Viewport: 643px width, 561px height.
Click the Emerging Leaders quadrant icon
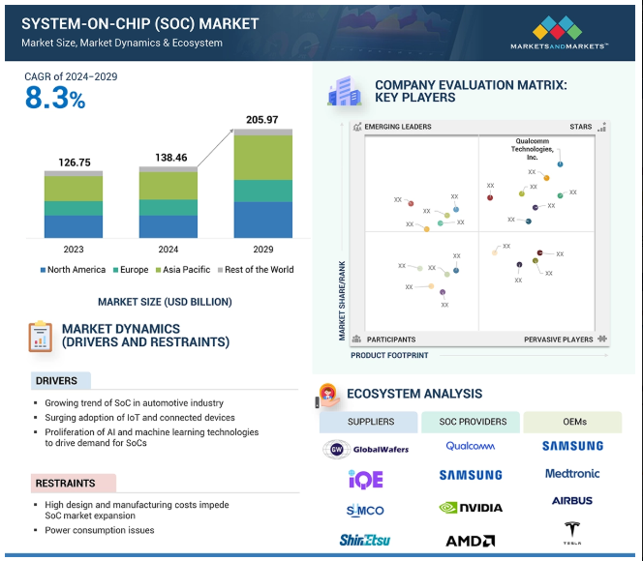pos(357,127)
